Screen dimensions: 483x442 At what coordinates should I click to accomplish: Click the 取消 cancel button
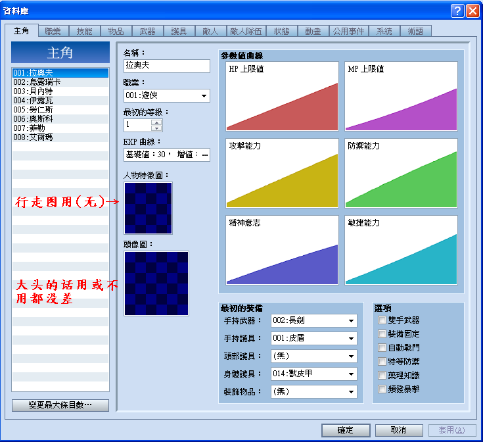pos(399,430)
